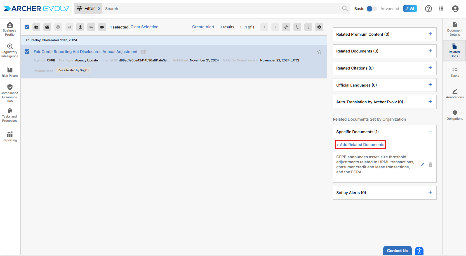Toggle the Basic/Advanced search switch
466x256 pixels.
(x=371, y=9)
